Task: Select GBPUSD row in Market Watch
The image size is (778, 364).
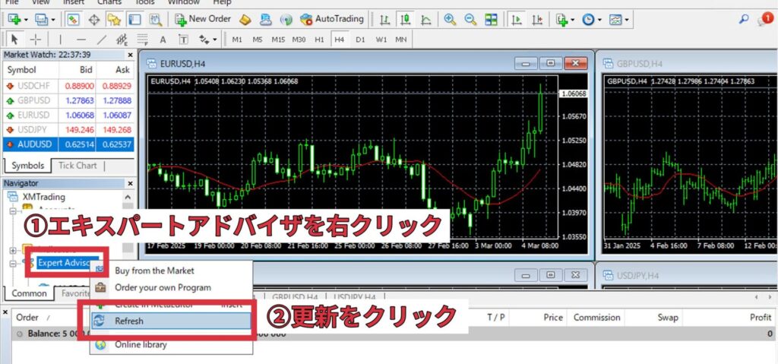Action: [68, 100]
